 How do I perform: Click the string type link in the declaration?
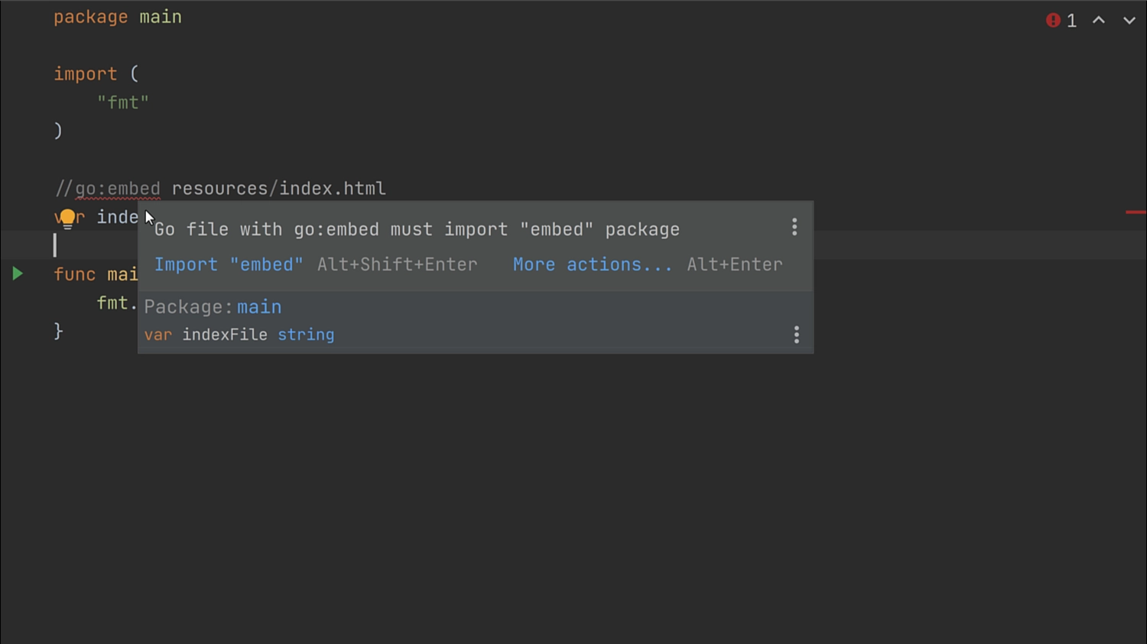[306, 335]
